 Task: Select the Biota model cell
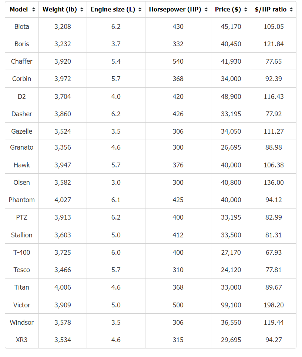[x=22, y=26]
